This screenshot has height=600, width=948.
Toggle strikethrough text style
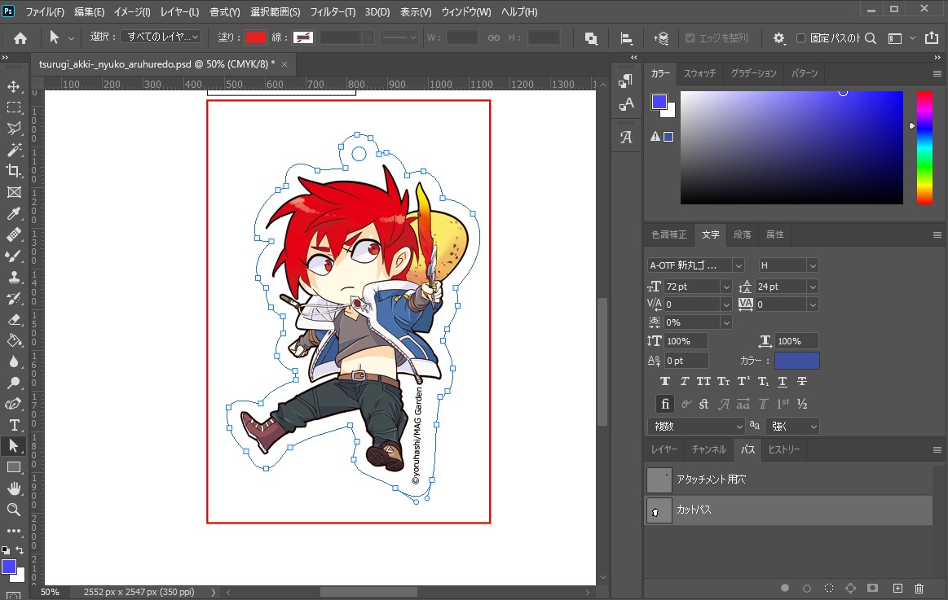coord(802,381)
